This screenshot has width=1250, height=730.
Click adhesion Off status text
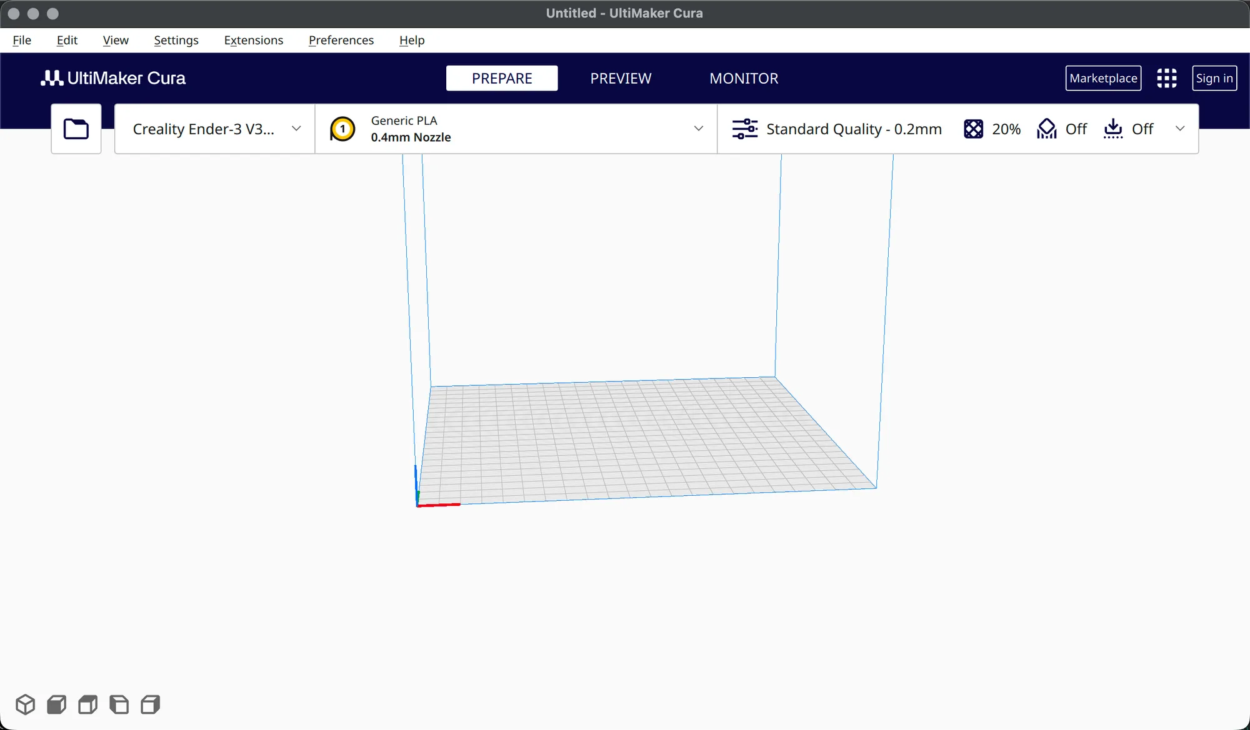(1142, 129)
